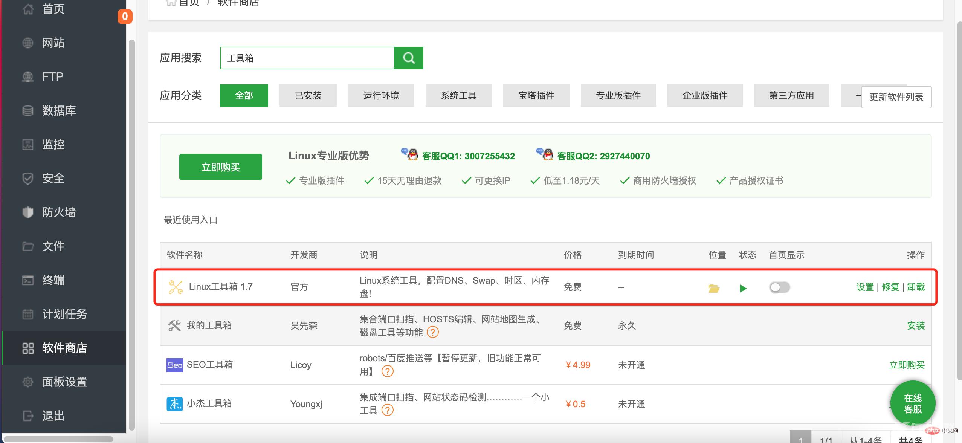The image size is (962, 443).
Task: Select the 网站 globe icon in sidebar
Action: coord(28,43)
